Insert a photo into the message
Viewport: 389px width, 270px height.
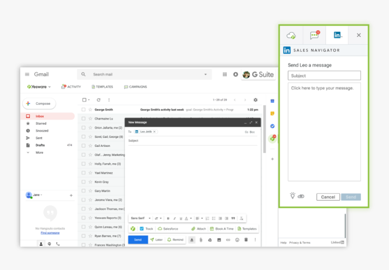(219, 240)
